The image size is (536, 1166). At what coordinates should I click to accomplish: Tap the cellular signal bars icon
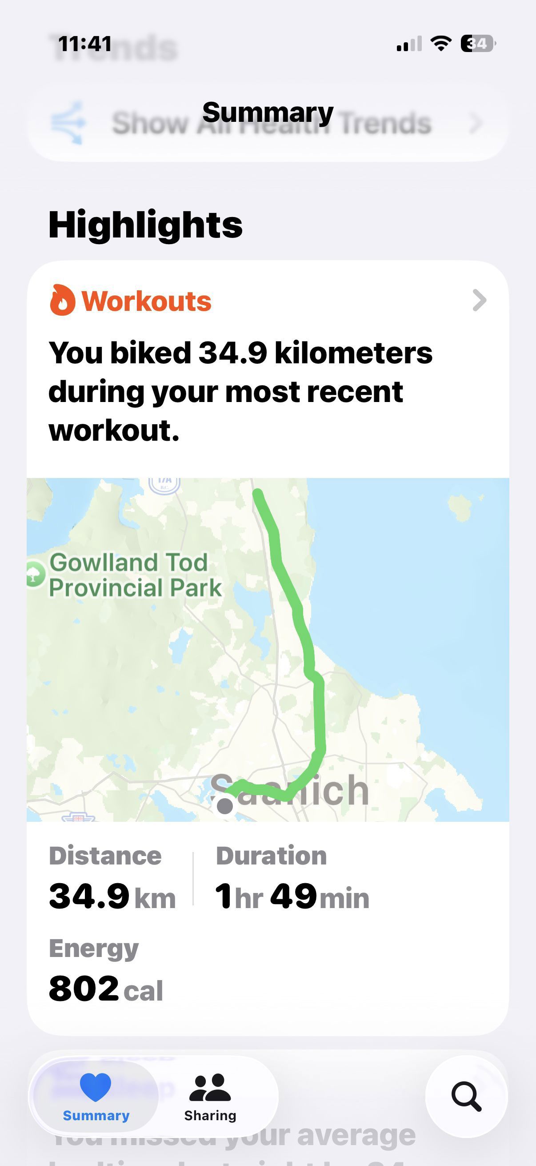pyautogui.click(x=409, y=44)
